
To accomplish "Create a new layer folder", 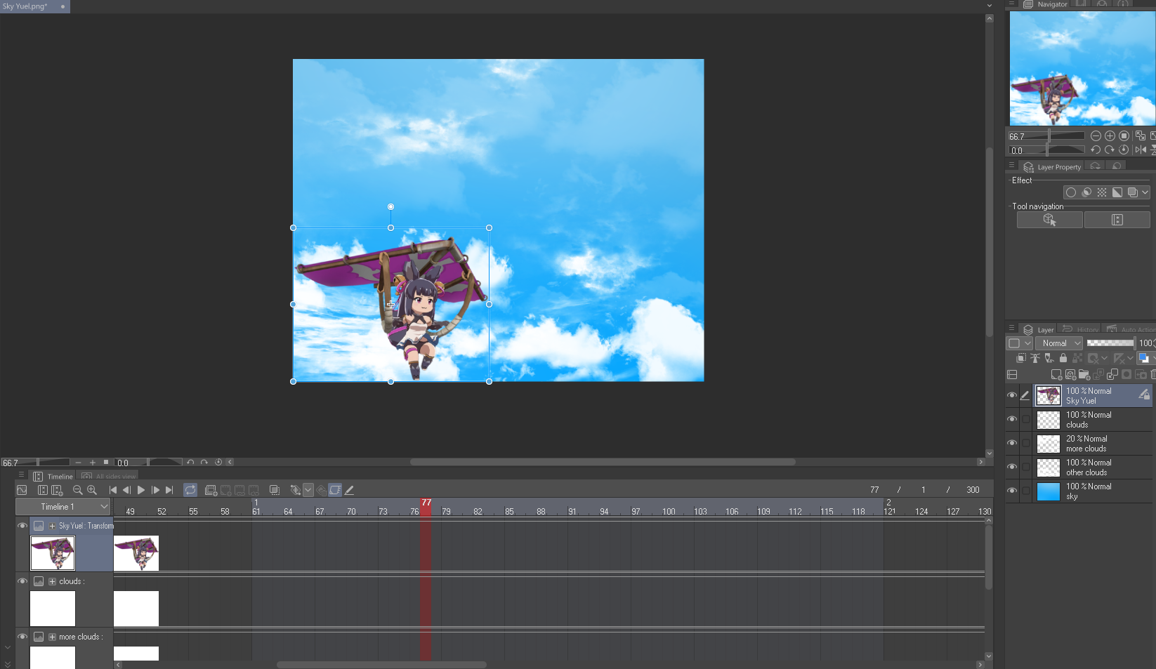I will (1084, 375).
